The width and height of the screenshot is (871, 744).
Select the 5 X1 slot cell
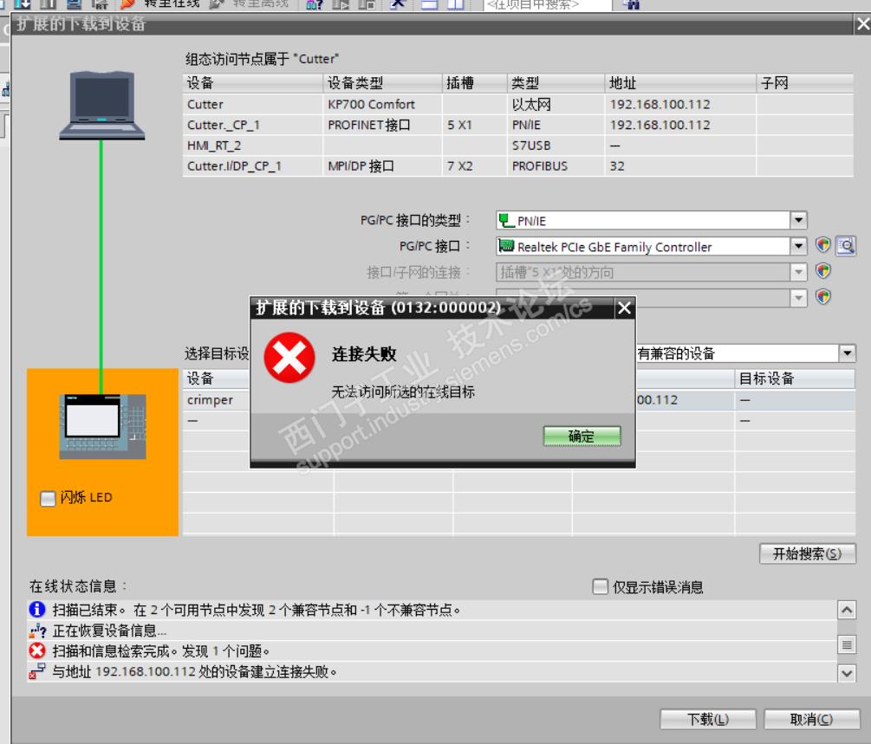click(x=474, y=125)
